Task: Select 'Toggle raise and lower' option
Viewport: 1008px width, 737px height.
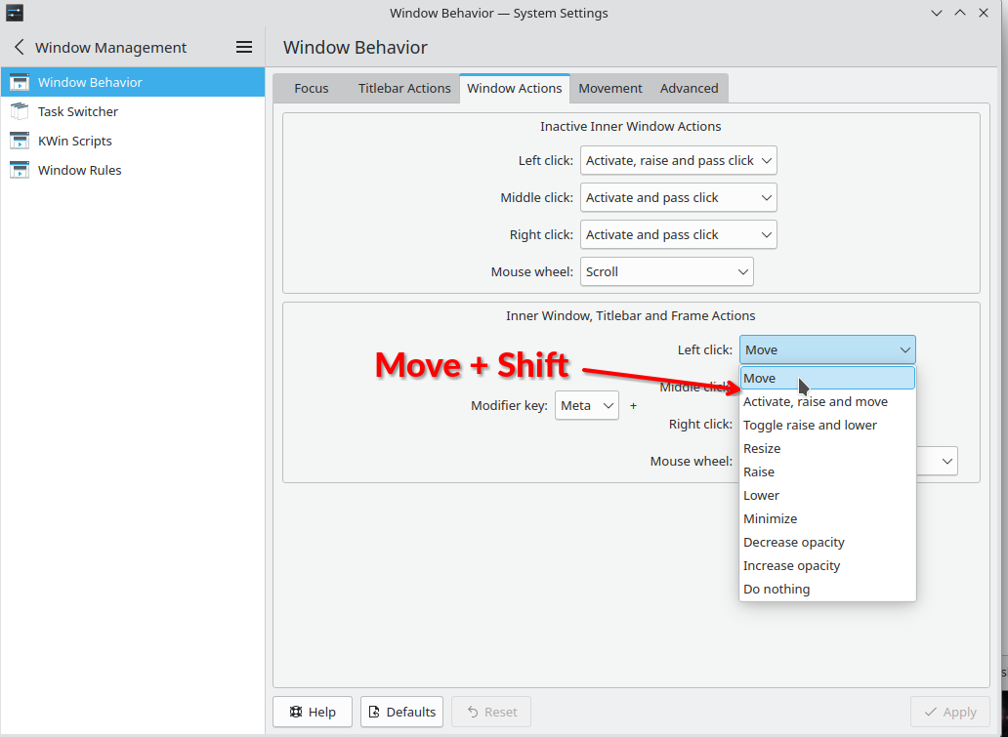Action: point(810,425)
